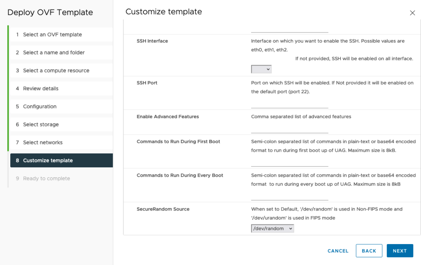Jump to step 4 Review details
This screenshot has height=265, width=421.
41,89
